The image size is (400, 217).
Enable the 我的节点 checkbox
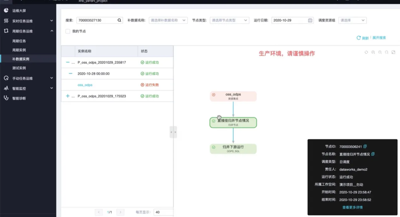coord(68,31)
